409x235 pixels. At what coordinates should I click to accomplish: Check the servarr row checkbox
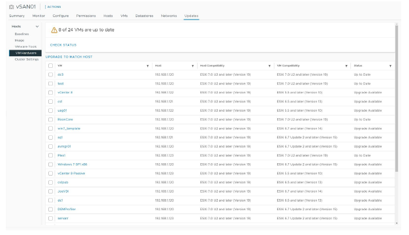click(x=51, y=218)
